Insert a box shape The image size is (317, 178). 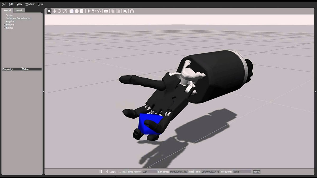click(72, 11)
